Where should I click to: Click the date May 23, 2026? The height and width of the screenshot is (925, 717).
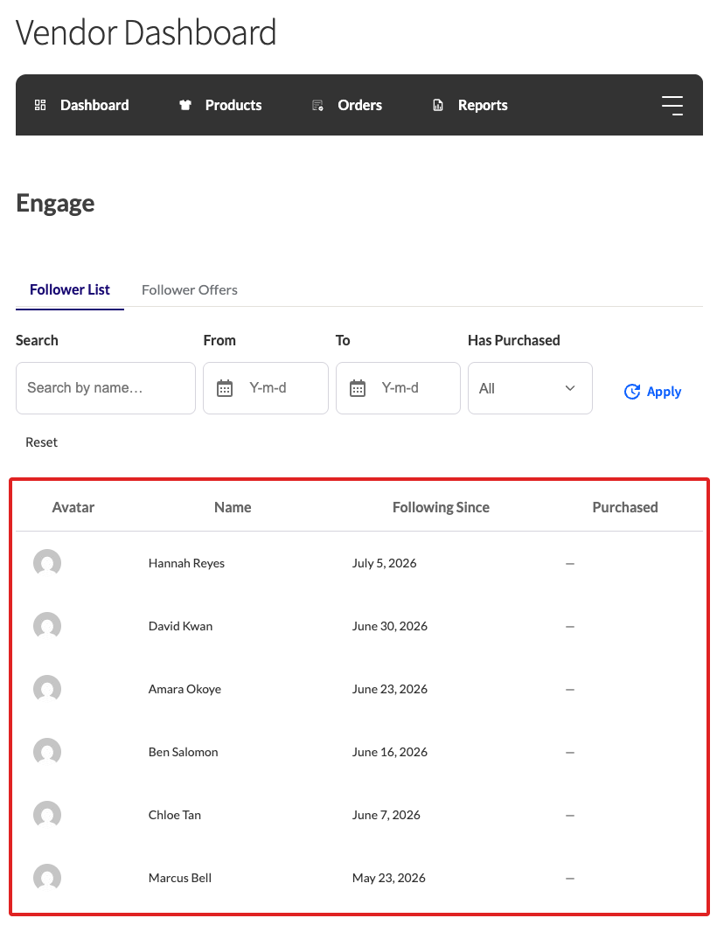pyautogui.click(x=388, y=878)
